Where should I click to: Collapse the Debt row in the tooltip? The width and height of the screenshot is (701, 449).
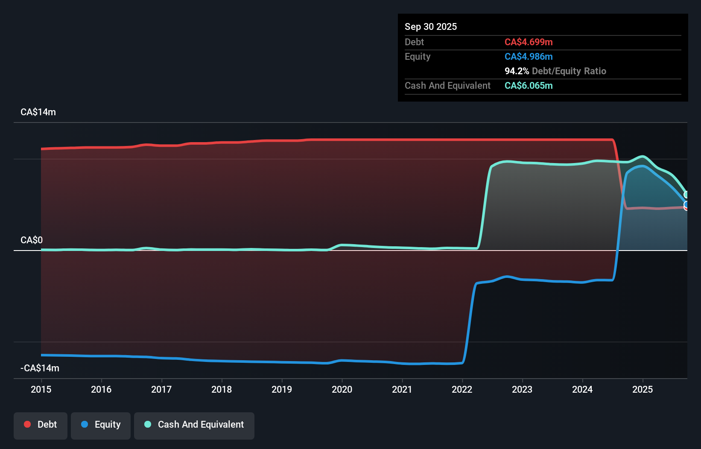(414, 42)
